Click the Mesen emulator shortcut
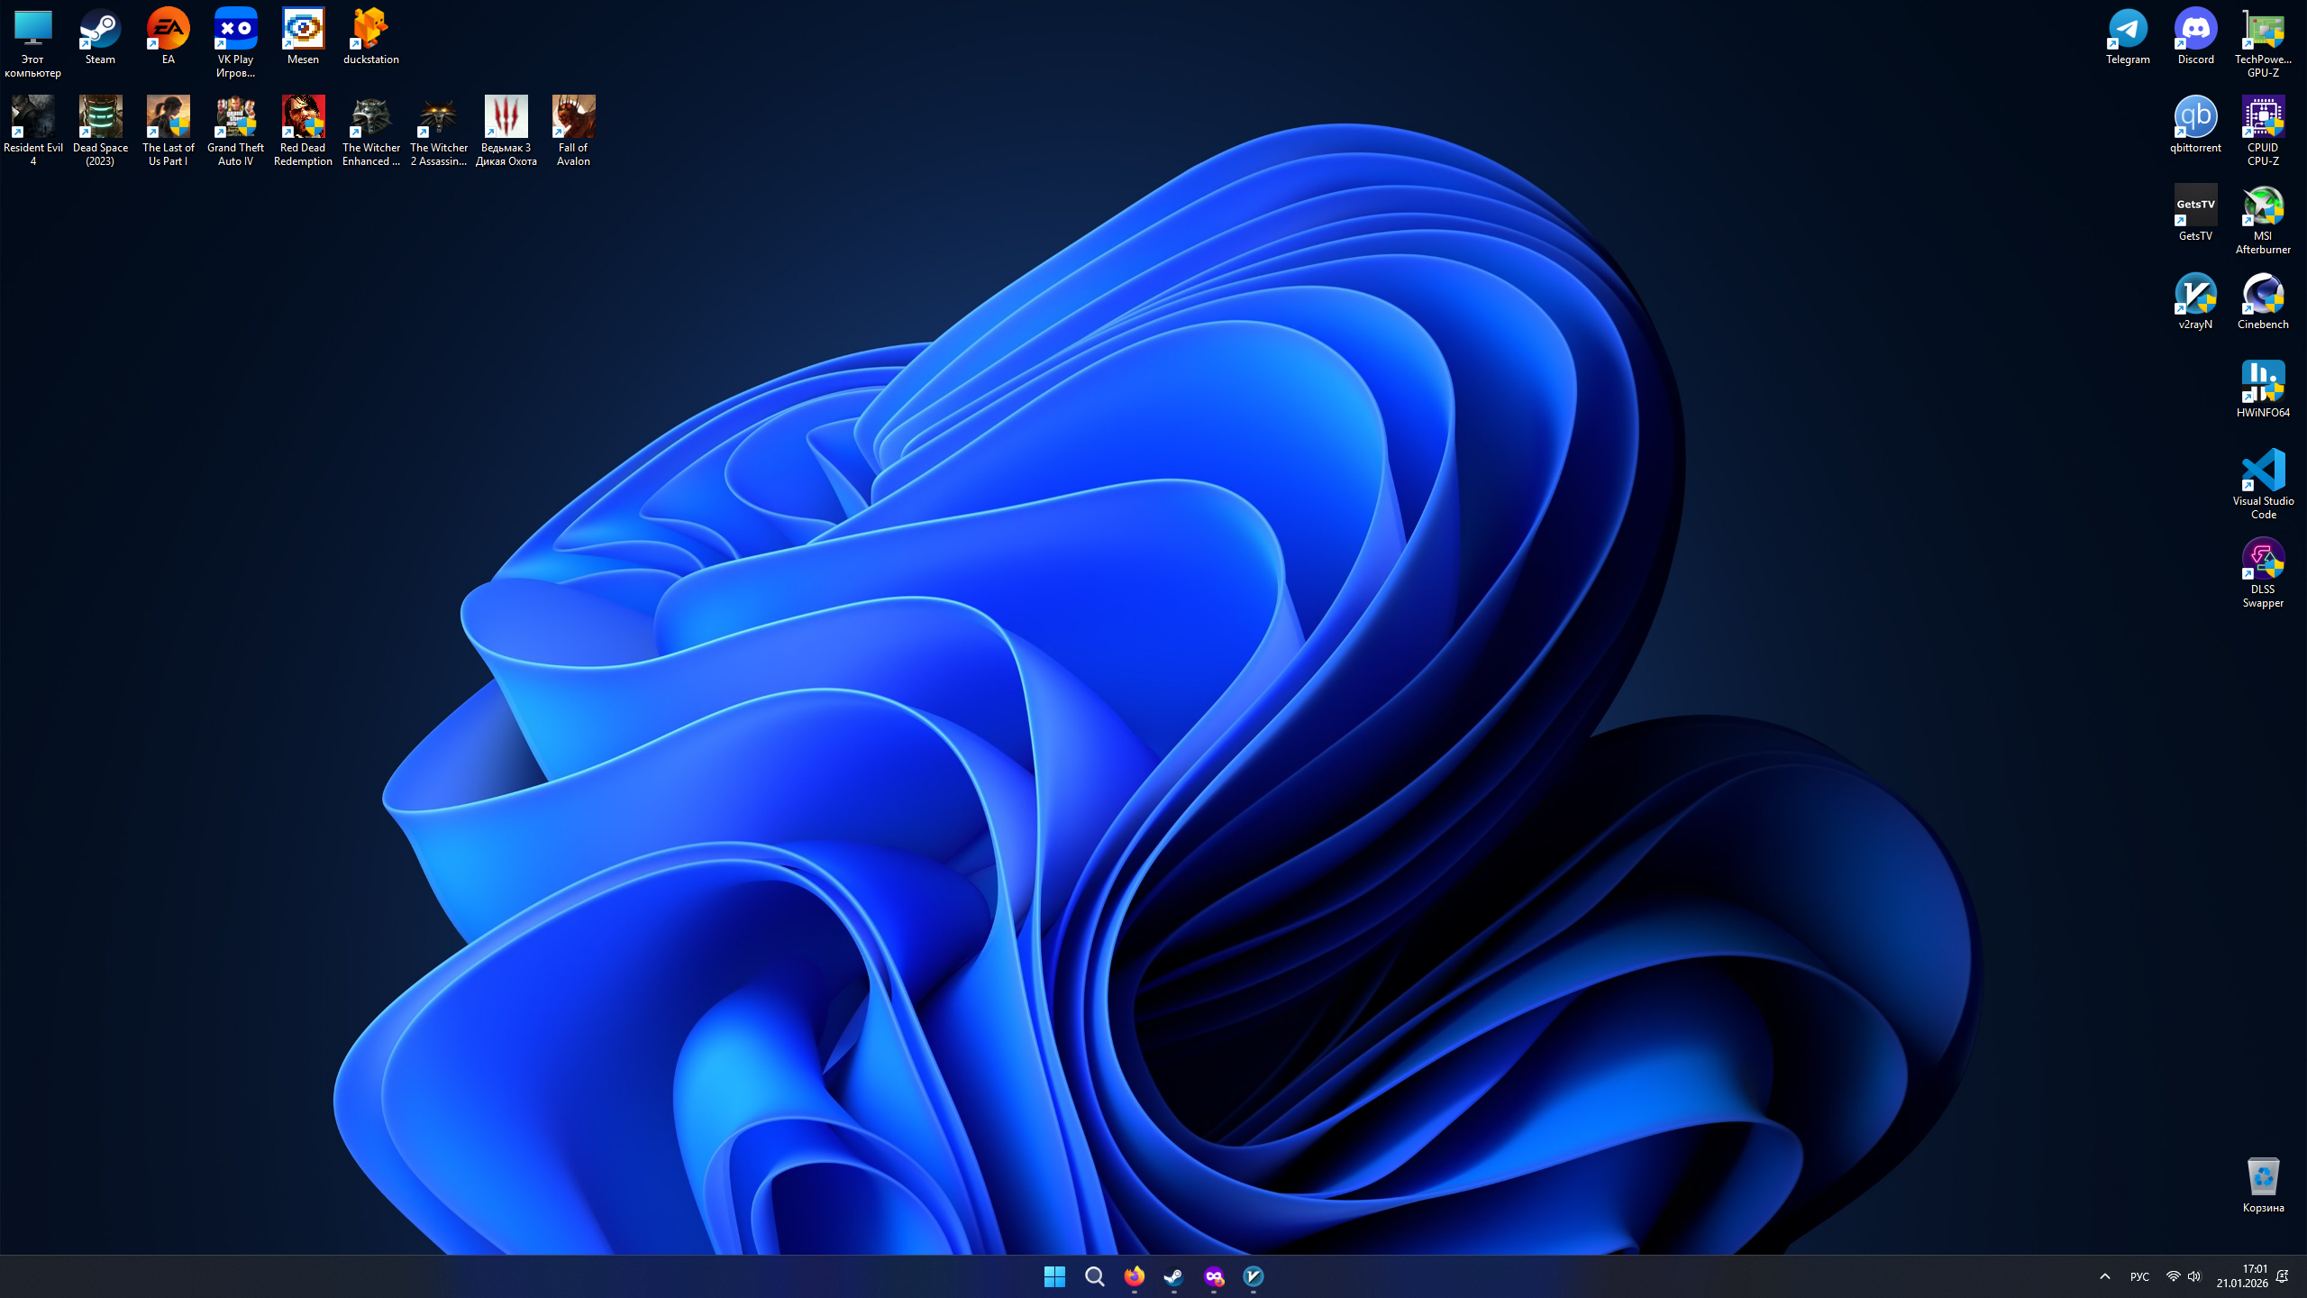The image size is (2307, 1298). point(303,36)
